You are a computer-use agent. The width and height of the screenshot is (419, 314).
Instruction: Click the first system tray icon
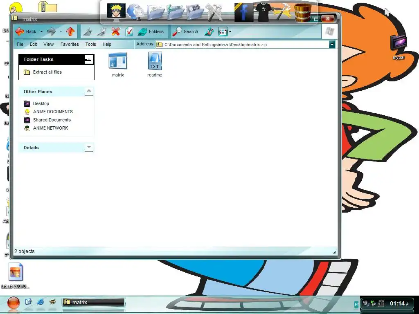(365, 303)
